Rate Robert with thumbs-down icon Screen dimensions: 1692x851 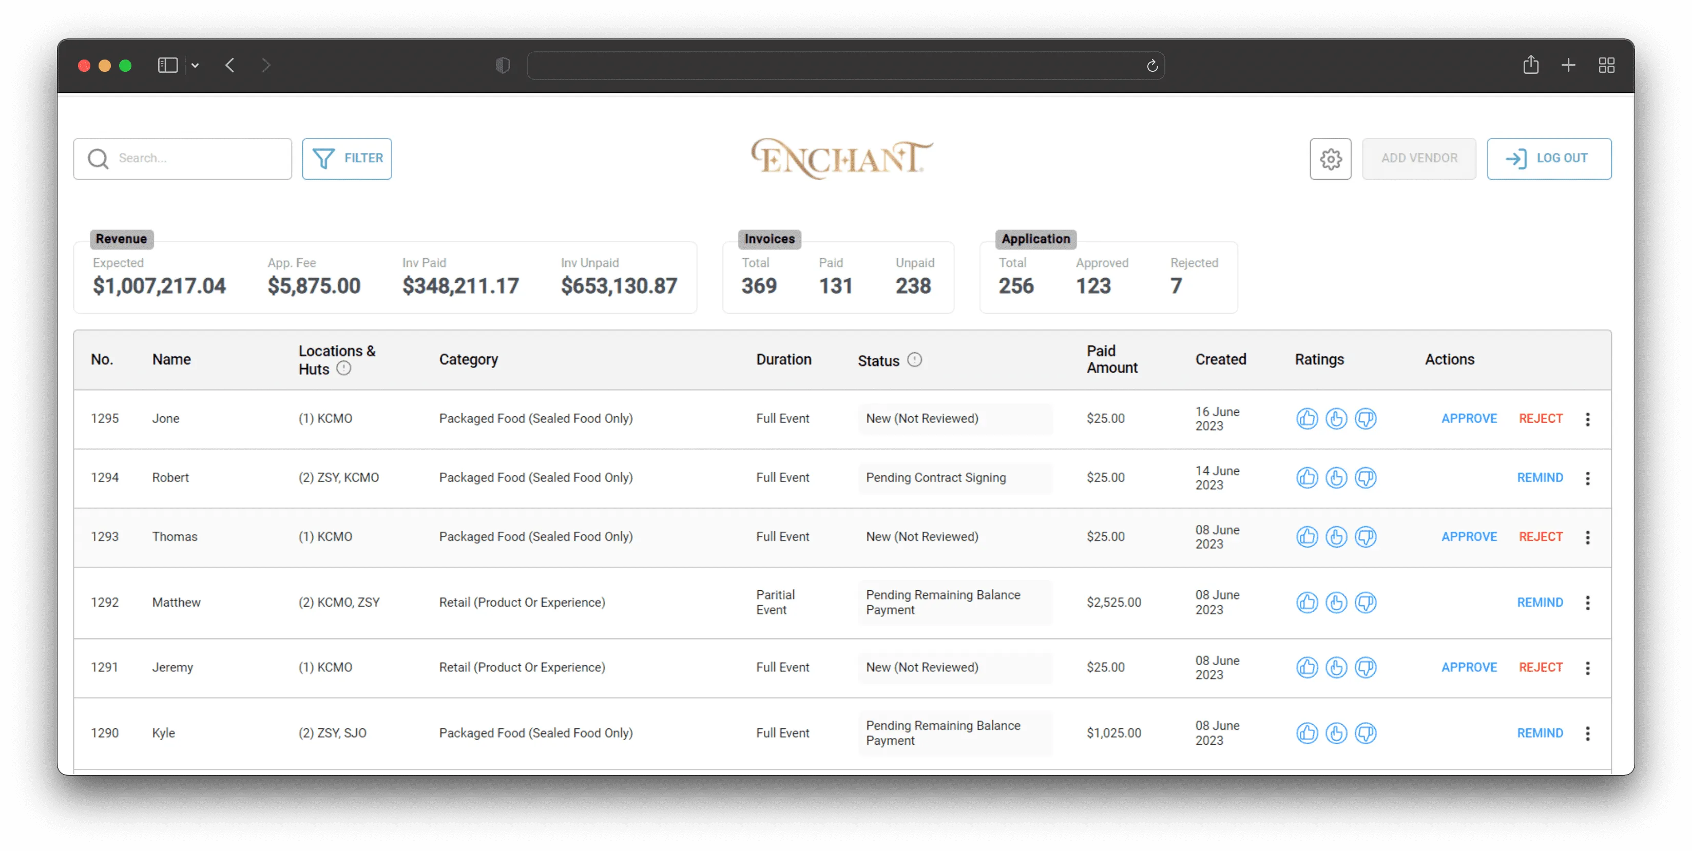coord(1366,477)
